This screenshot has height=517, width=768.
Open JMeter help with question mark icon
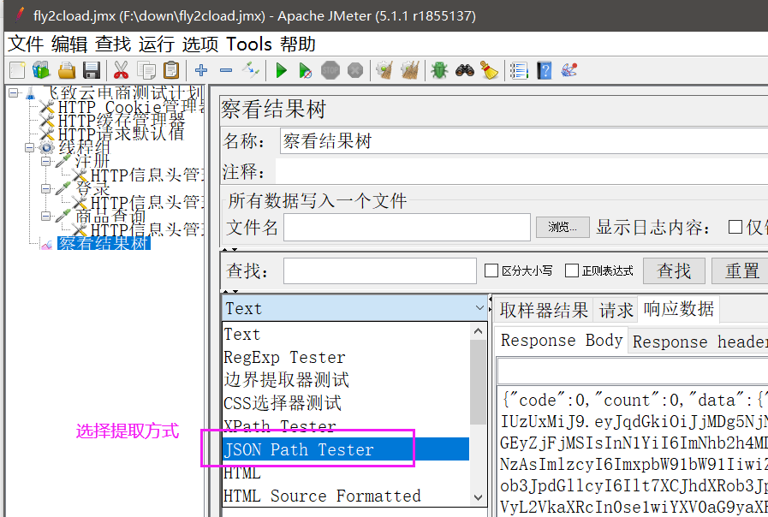pyautogui.click(x=545, y=70)
